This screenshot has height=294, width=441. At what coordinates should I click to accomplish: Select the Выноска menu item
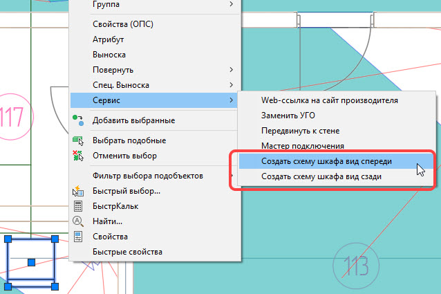pos(154,55)
